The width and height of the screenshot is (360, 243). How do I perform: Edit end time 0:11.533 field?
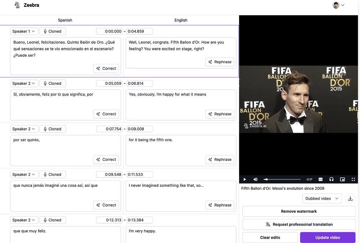(140, 174)
